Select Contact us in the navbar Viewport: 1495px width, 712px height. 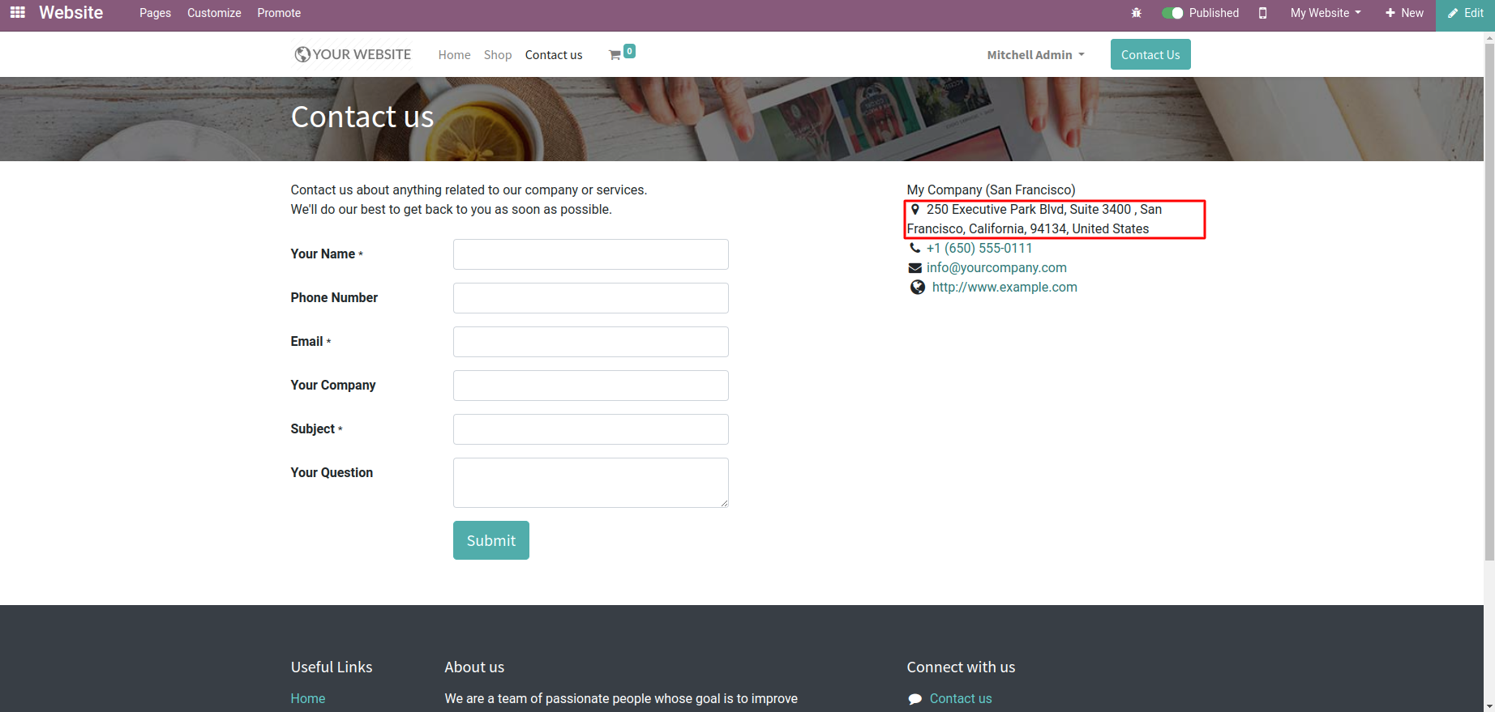[x=554, y=54]
